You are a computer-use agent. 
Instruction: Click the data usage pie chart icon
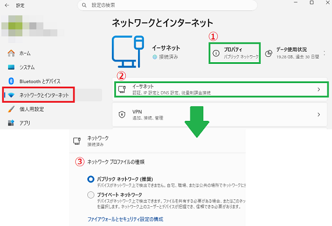(x=269, y=53)
